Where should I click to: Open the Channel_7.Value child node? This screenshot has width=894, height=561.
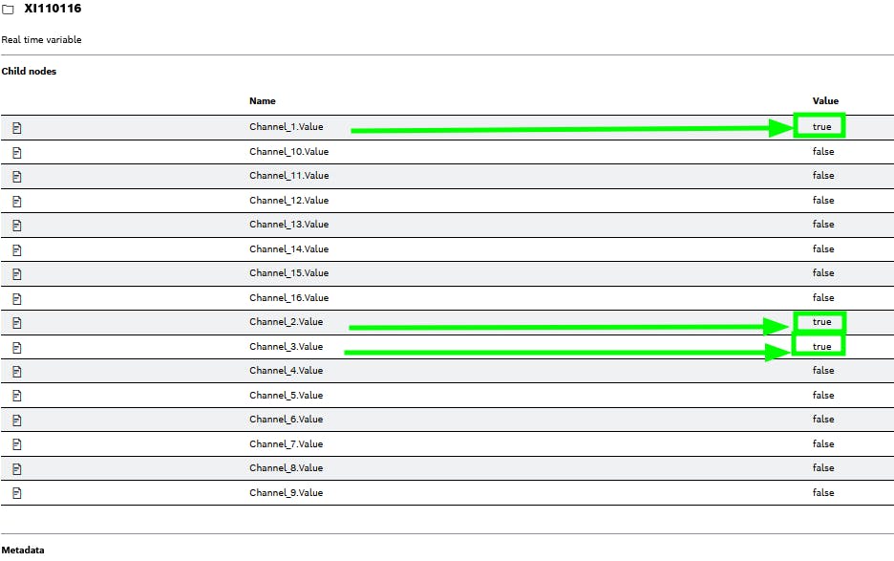287,444
